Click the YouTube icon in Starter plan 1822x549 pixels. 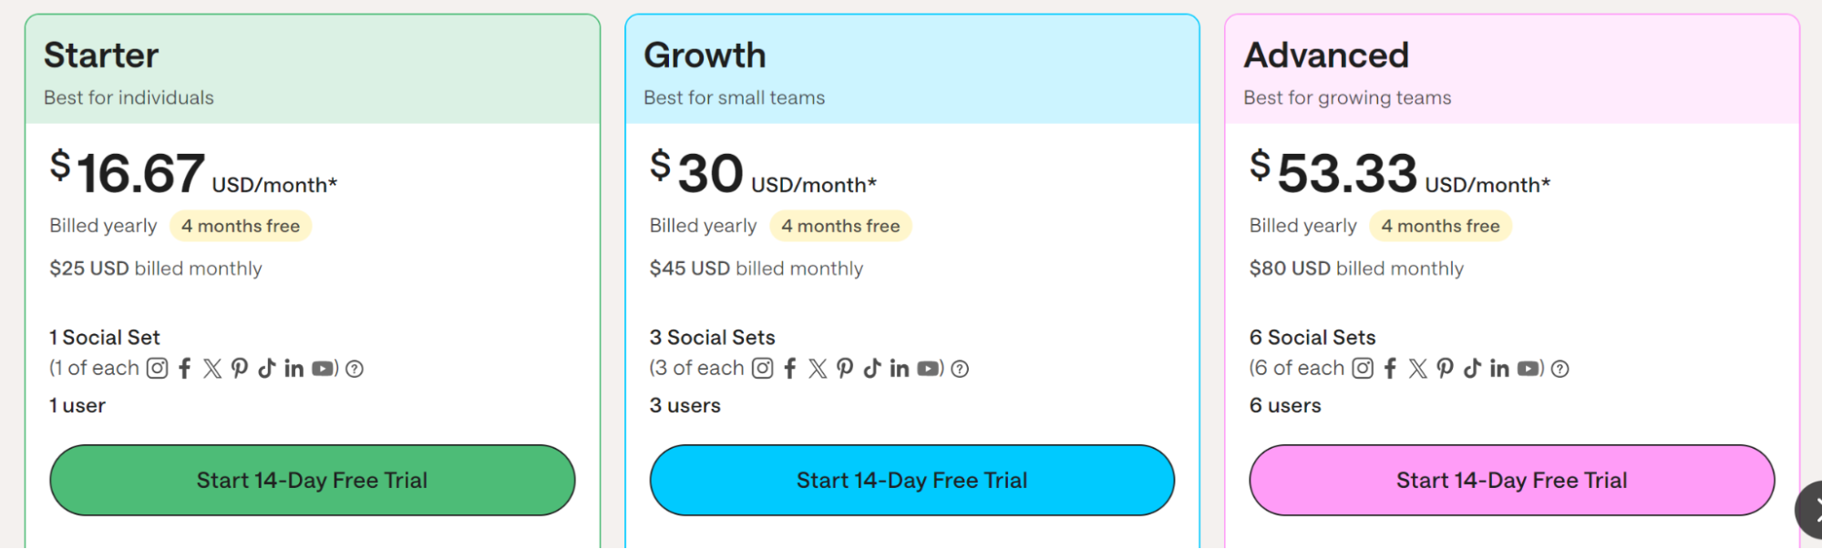pyautogui.click(x=324, y=369)
